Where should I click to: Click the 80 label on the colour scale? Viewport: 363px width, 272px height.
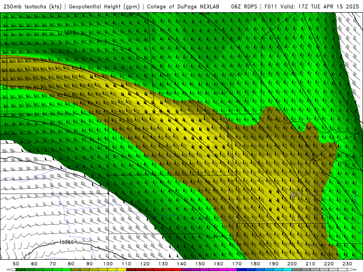click(x=71, y=264)
